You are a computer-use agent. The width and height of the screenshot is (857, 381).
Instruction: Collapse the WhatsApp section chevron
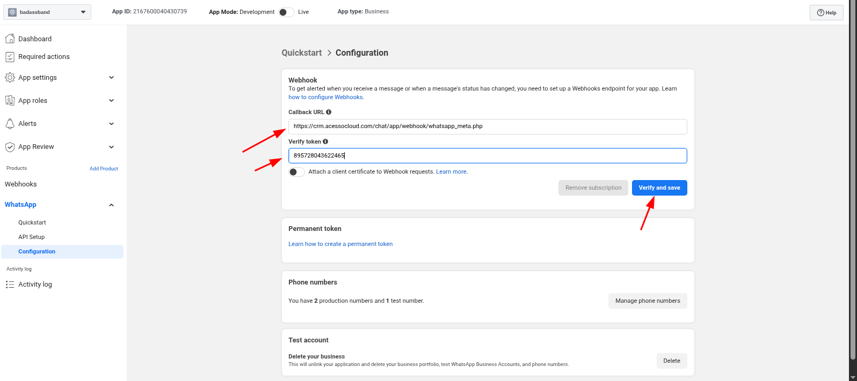point(112,205)
